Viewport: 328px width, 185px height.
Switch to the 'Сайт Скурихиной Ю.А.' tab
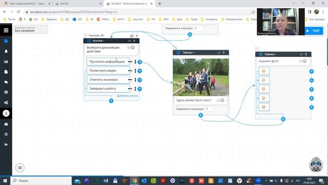[28, 4]
